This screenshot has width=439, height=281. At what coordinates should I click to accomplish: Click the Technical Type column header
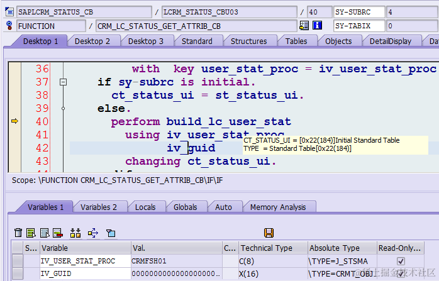click(273, 248)
